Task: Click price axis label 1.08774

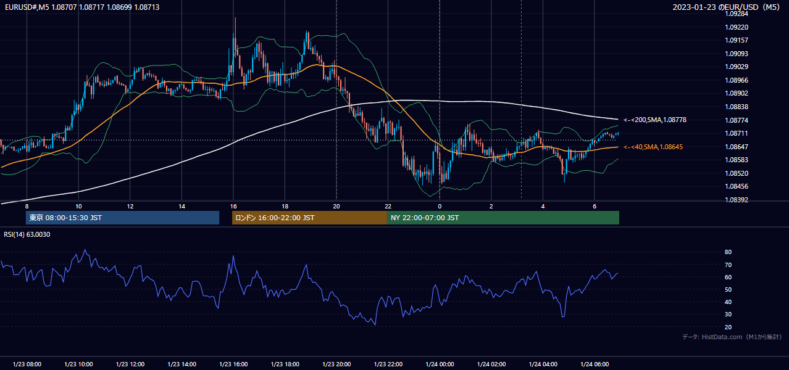Action: [736, 120]
